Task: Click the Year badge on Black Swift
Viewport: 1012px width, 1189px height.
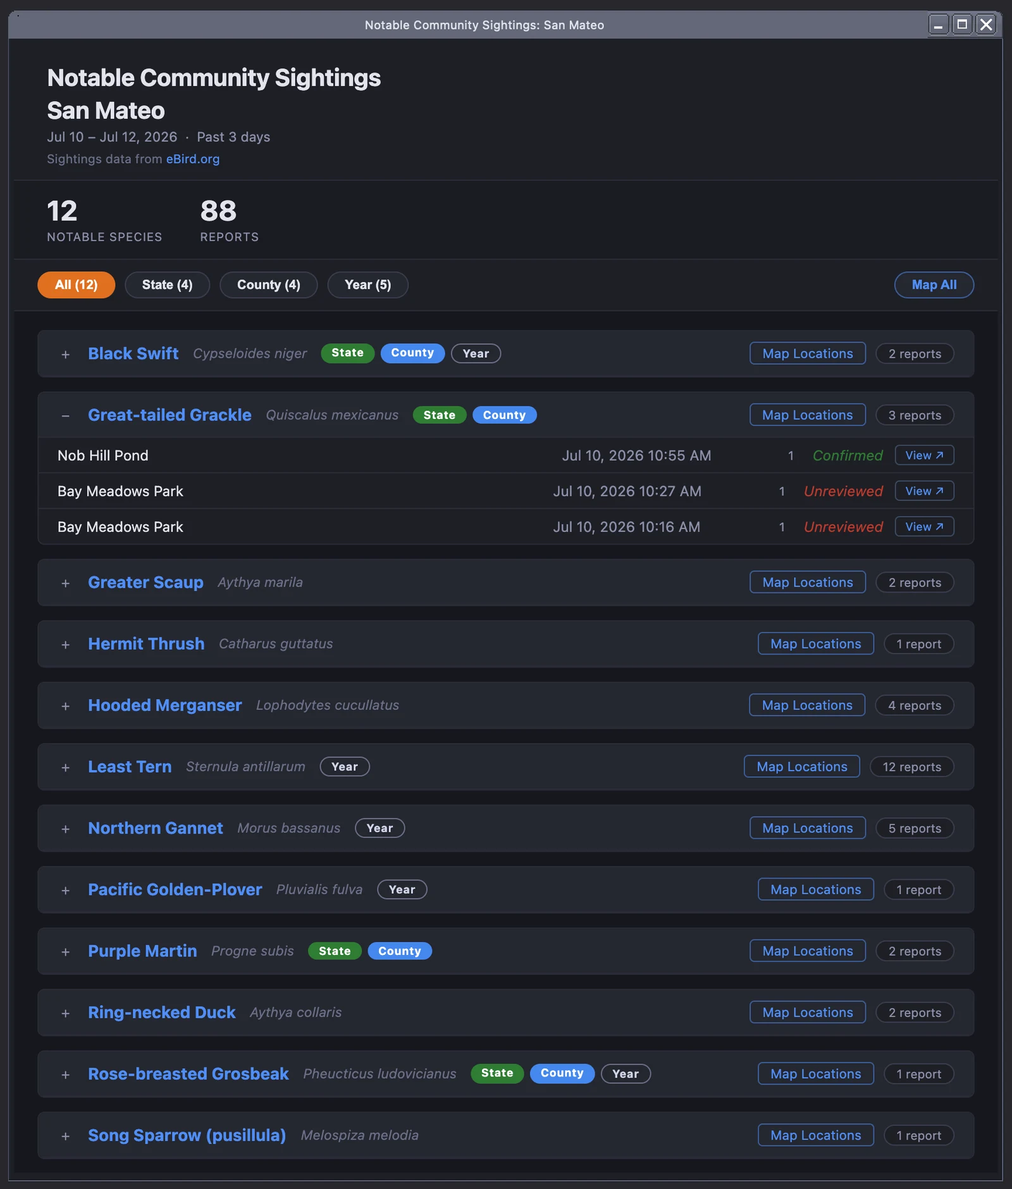Action: click(476, 354)
